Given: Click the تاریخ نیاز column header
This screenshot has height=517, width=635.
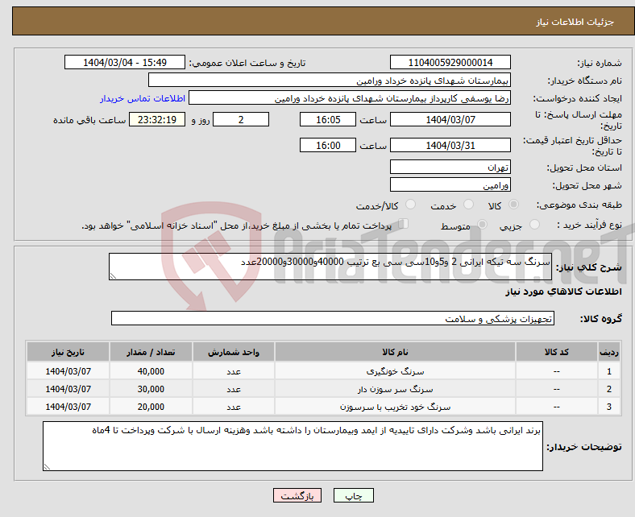Looking at the screenshot, I should pos(68,352).
